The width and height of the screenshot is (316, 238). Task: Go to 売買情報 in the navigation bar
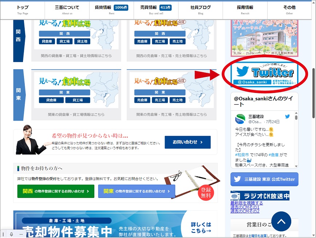coord(156,9)
